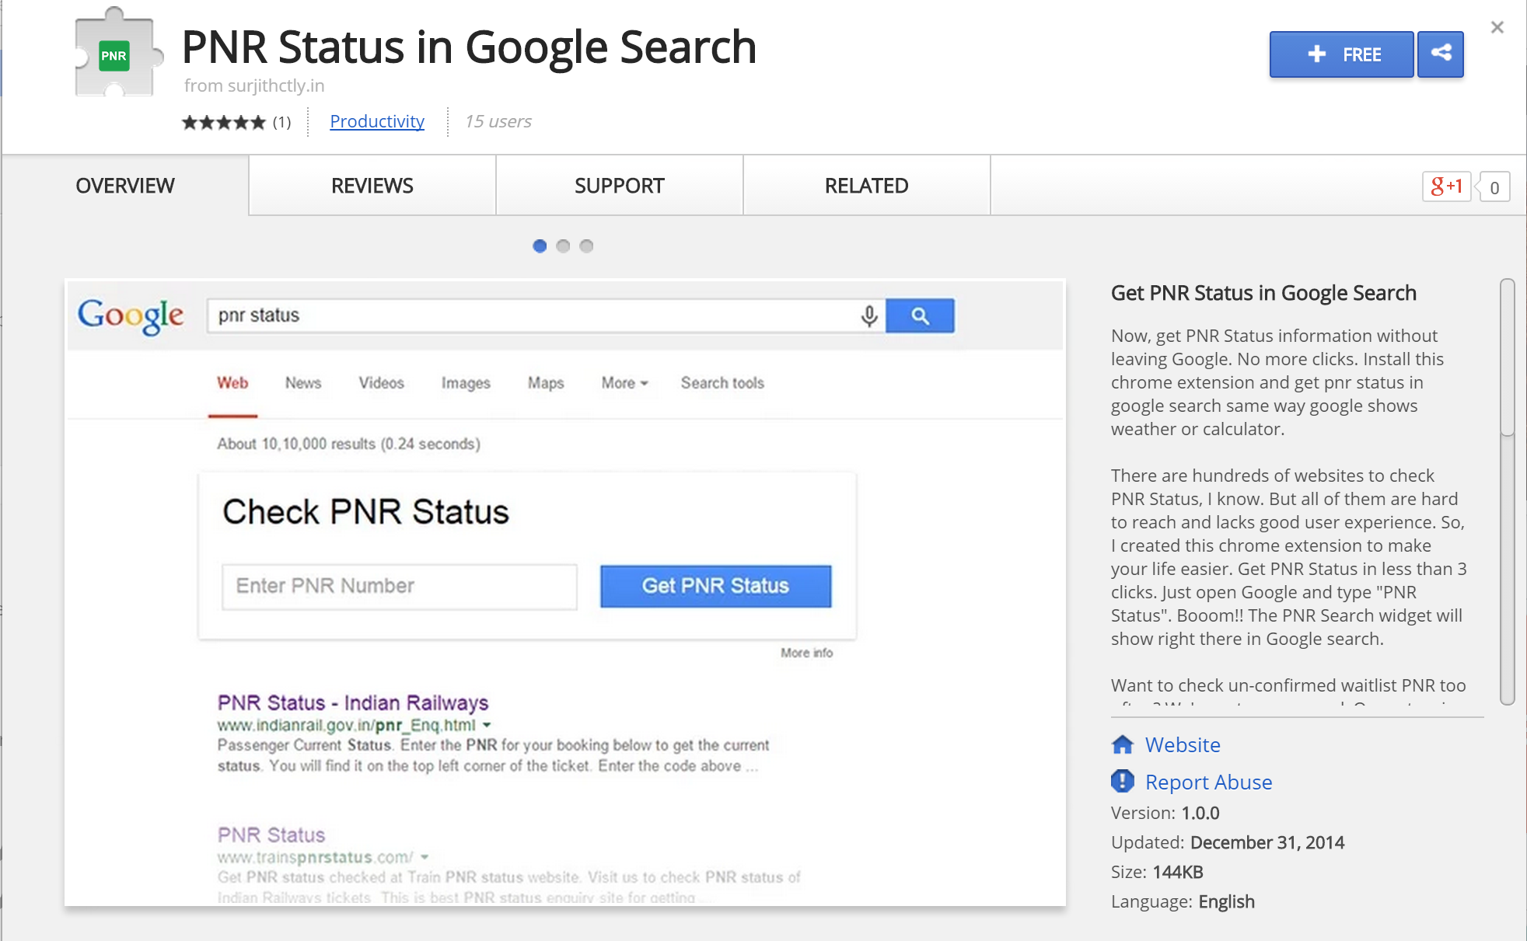The image size is (1527, 941).
Task: Click the +1 count bubble showing 0
Action: coord(1494,187)
